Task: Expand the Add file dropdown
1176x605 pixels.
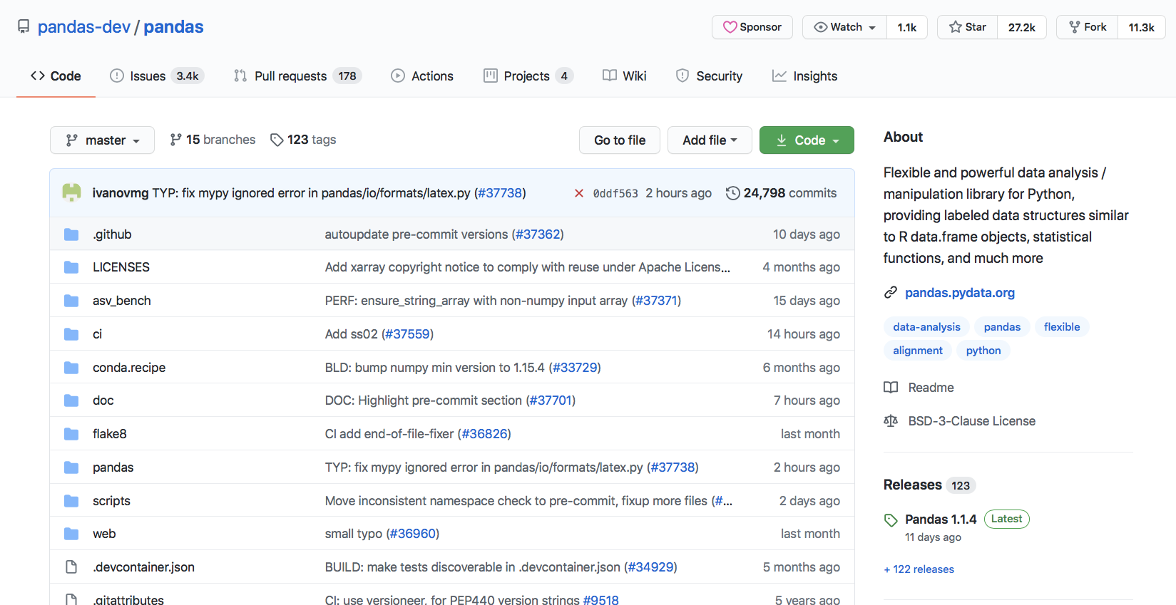Action: pos(710,140)
